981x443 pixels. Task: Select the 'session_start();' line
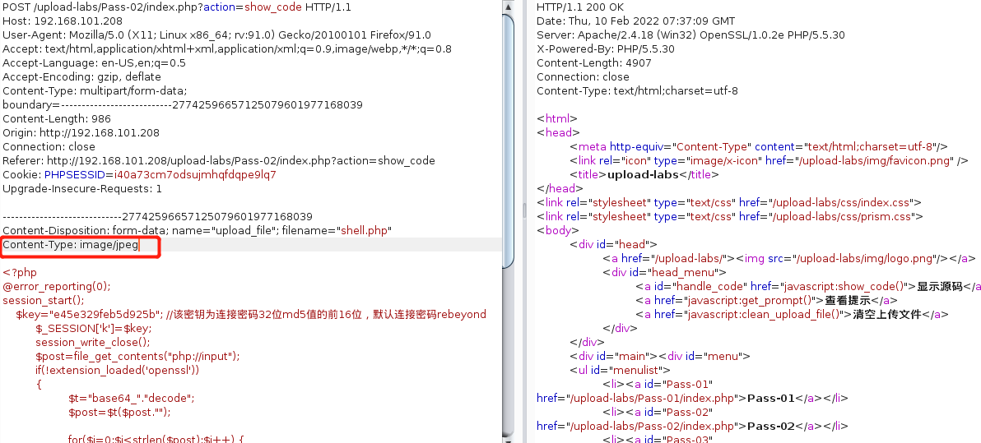pyautogui.click(x=43, y=300)
